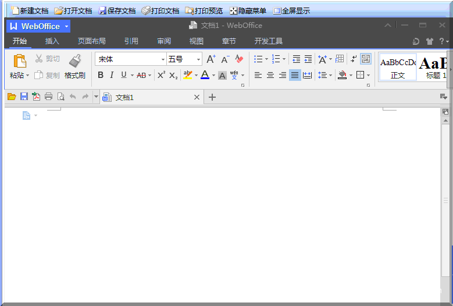Toggle italic formatting
Screen dimensions: 453x306
click(x=112, y=75)
